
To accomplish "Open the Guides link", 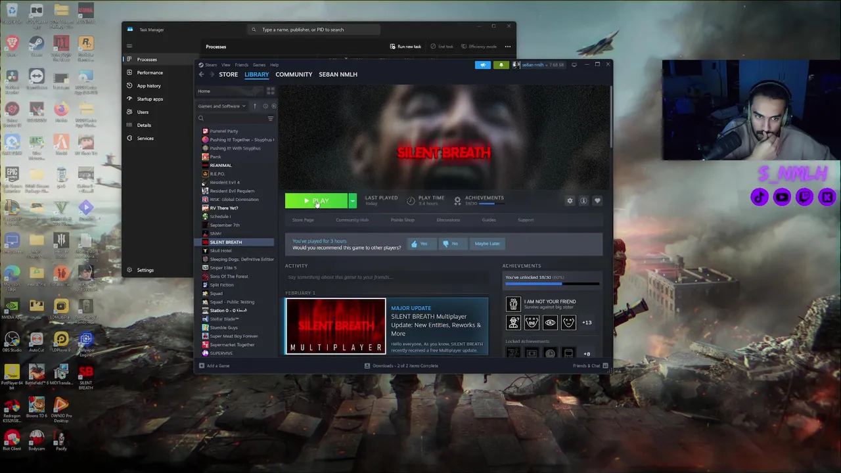I will [489, 220].
